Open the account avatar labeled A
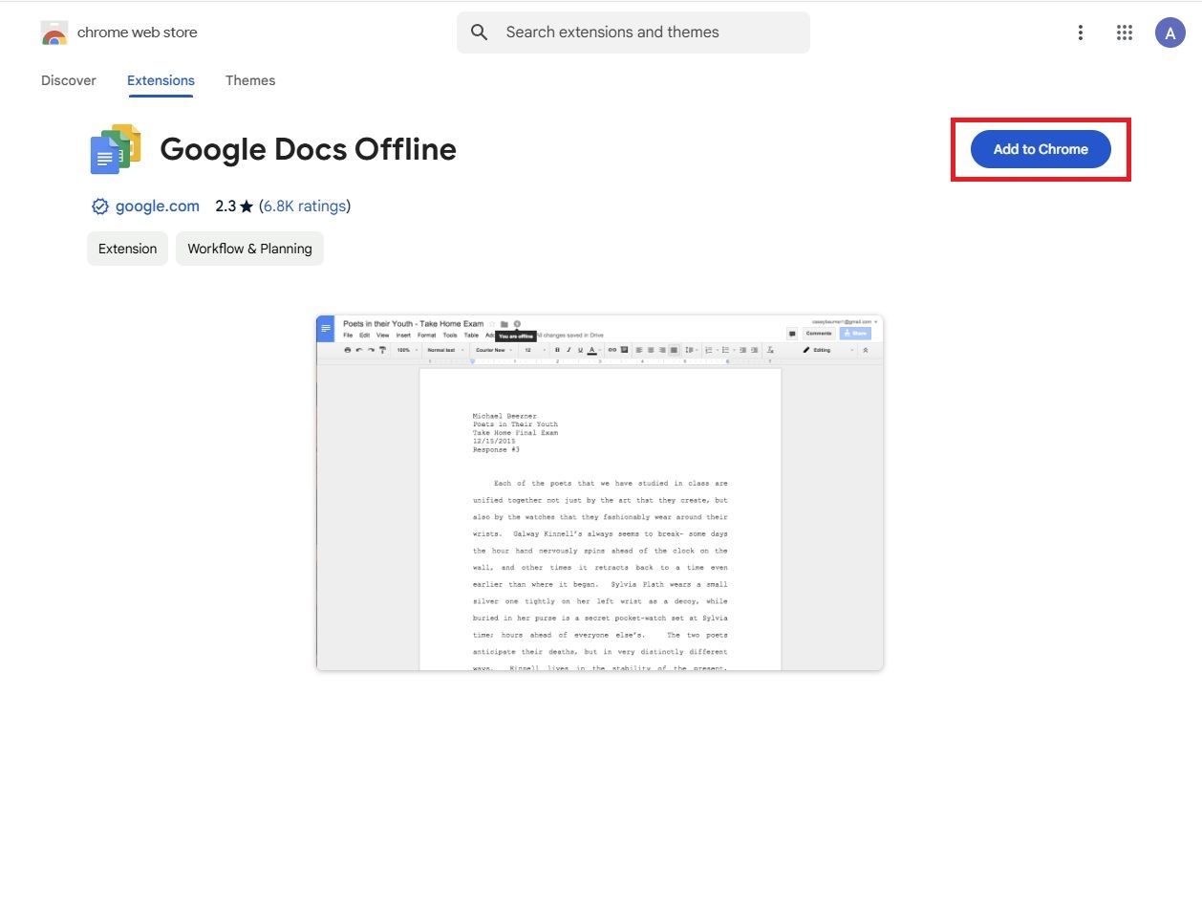1202x912 pixels. click(1170, 33)
